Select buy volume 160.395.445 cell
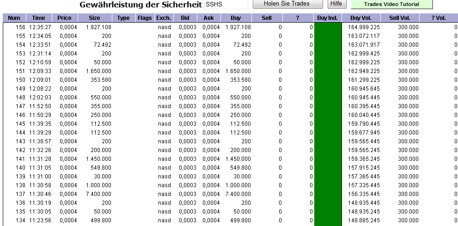Viewport: 458px width, 226px height. tap(364, 106)
